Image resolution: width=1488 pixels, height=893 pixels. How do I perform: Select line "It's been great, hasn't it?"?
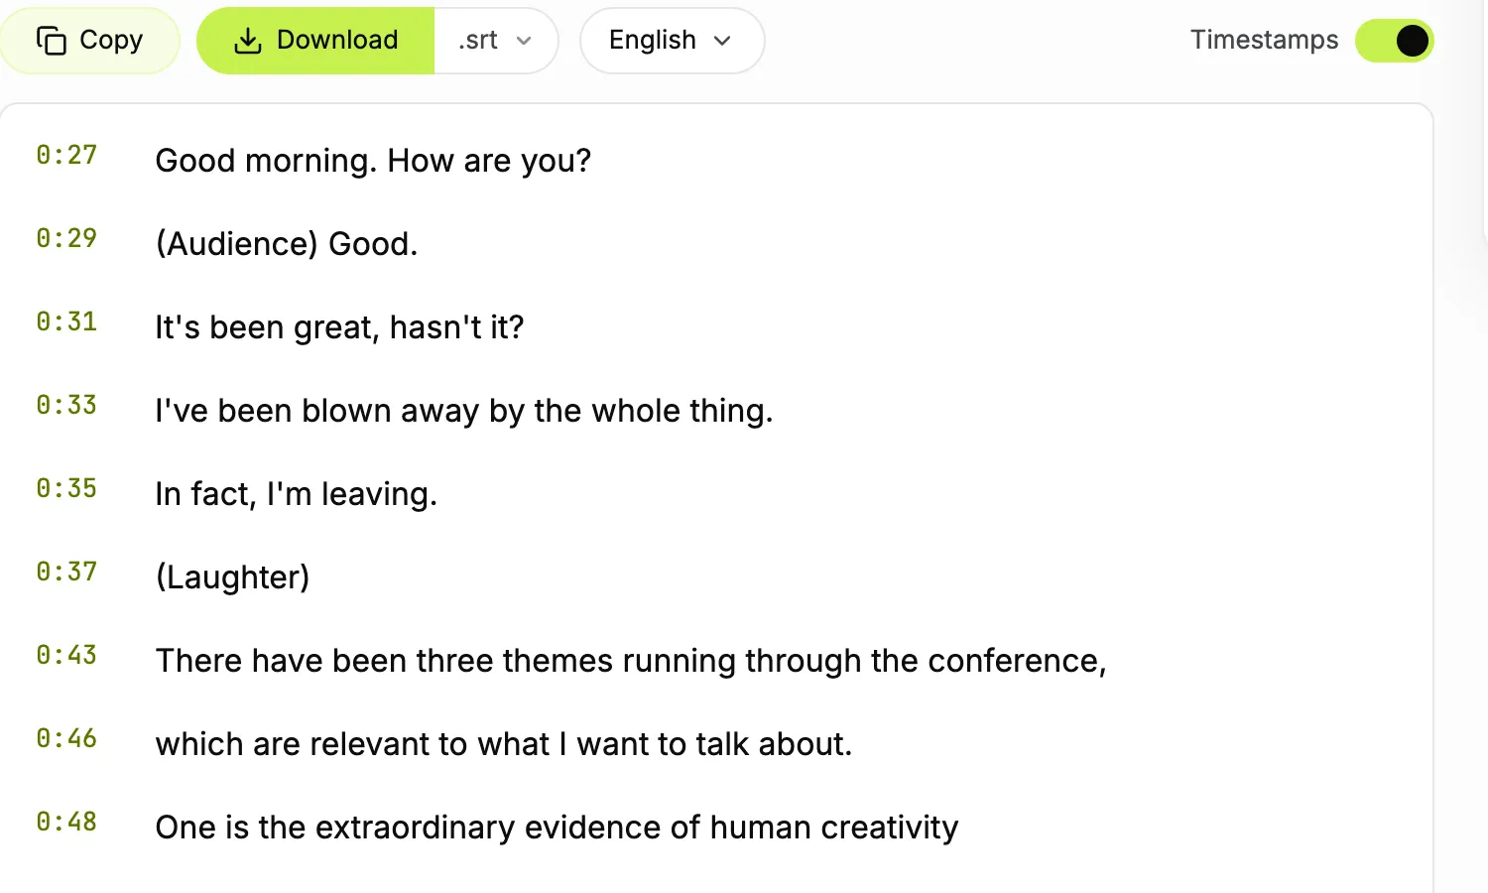coord(339,327)
